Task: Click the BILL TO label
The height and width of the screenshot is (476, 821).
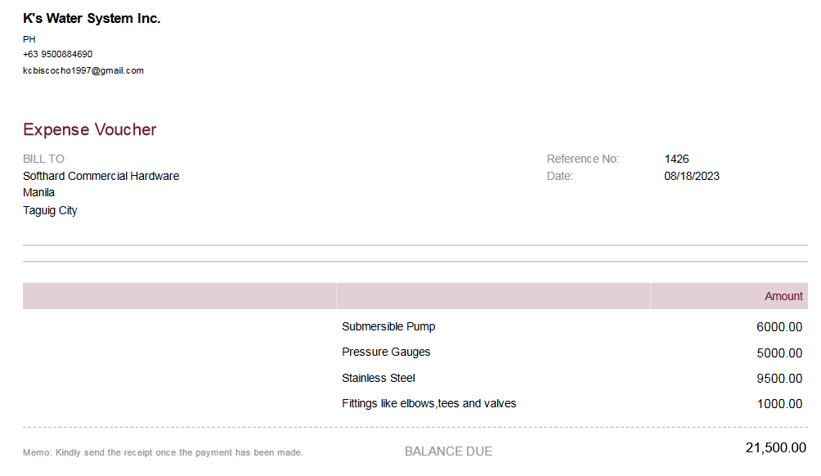Action: (43, 159)
